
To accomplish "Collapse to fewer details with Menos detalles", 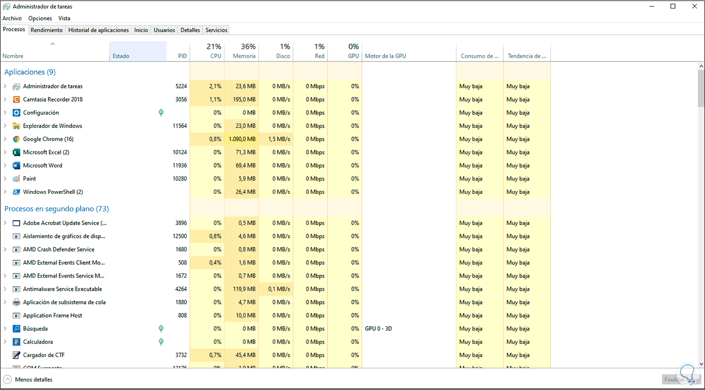I will click(x=28, y=380).
